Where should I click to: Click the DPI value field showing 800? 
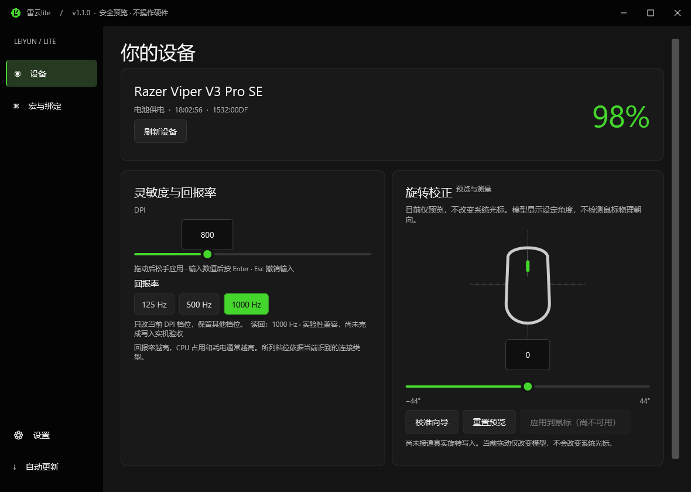207,235
